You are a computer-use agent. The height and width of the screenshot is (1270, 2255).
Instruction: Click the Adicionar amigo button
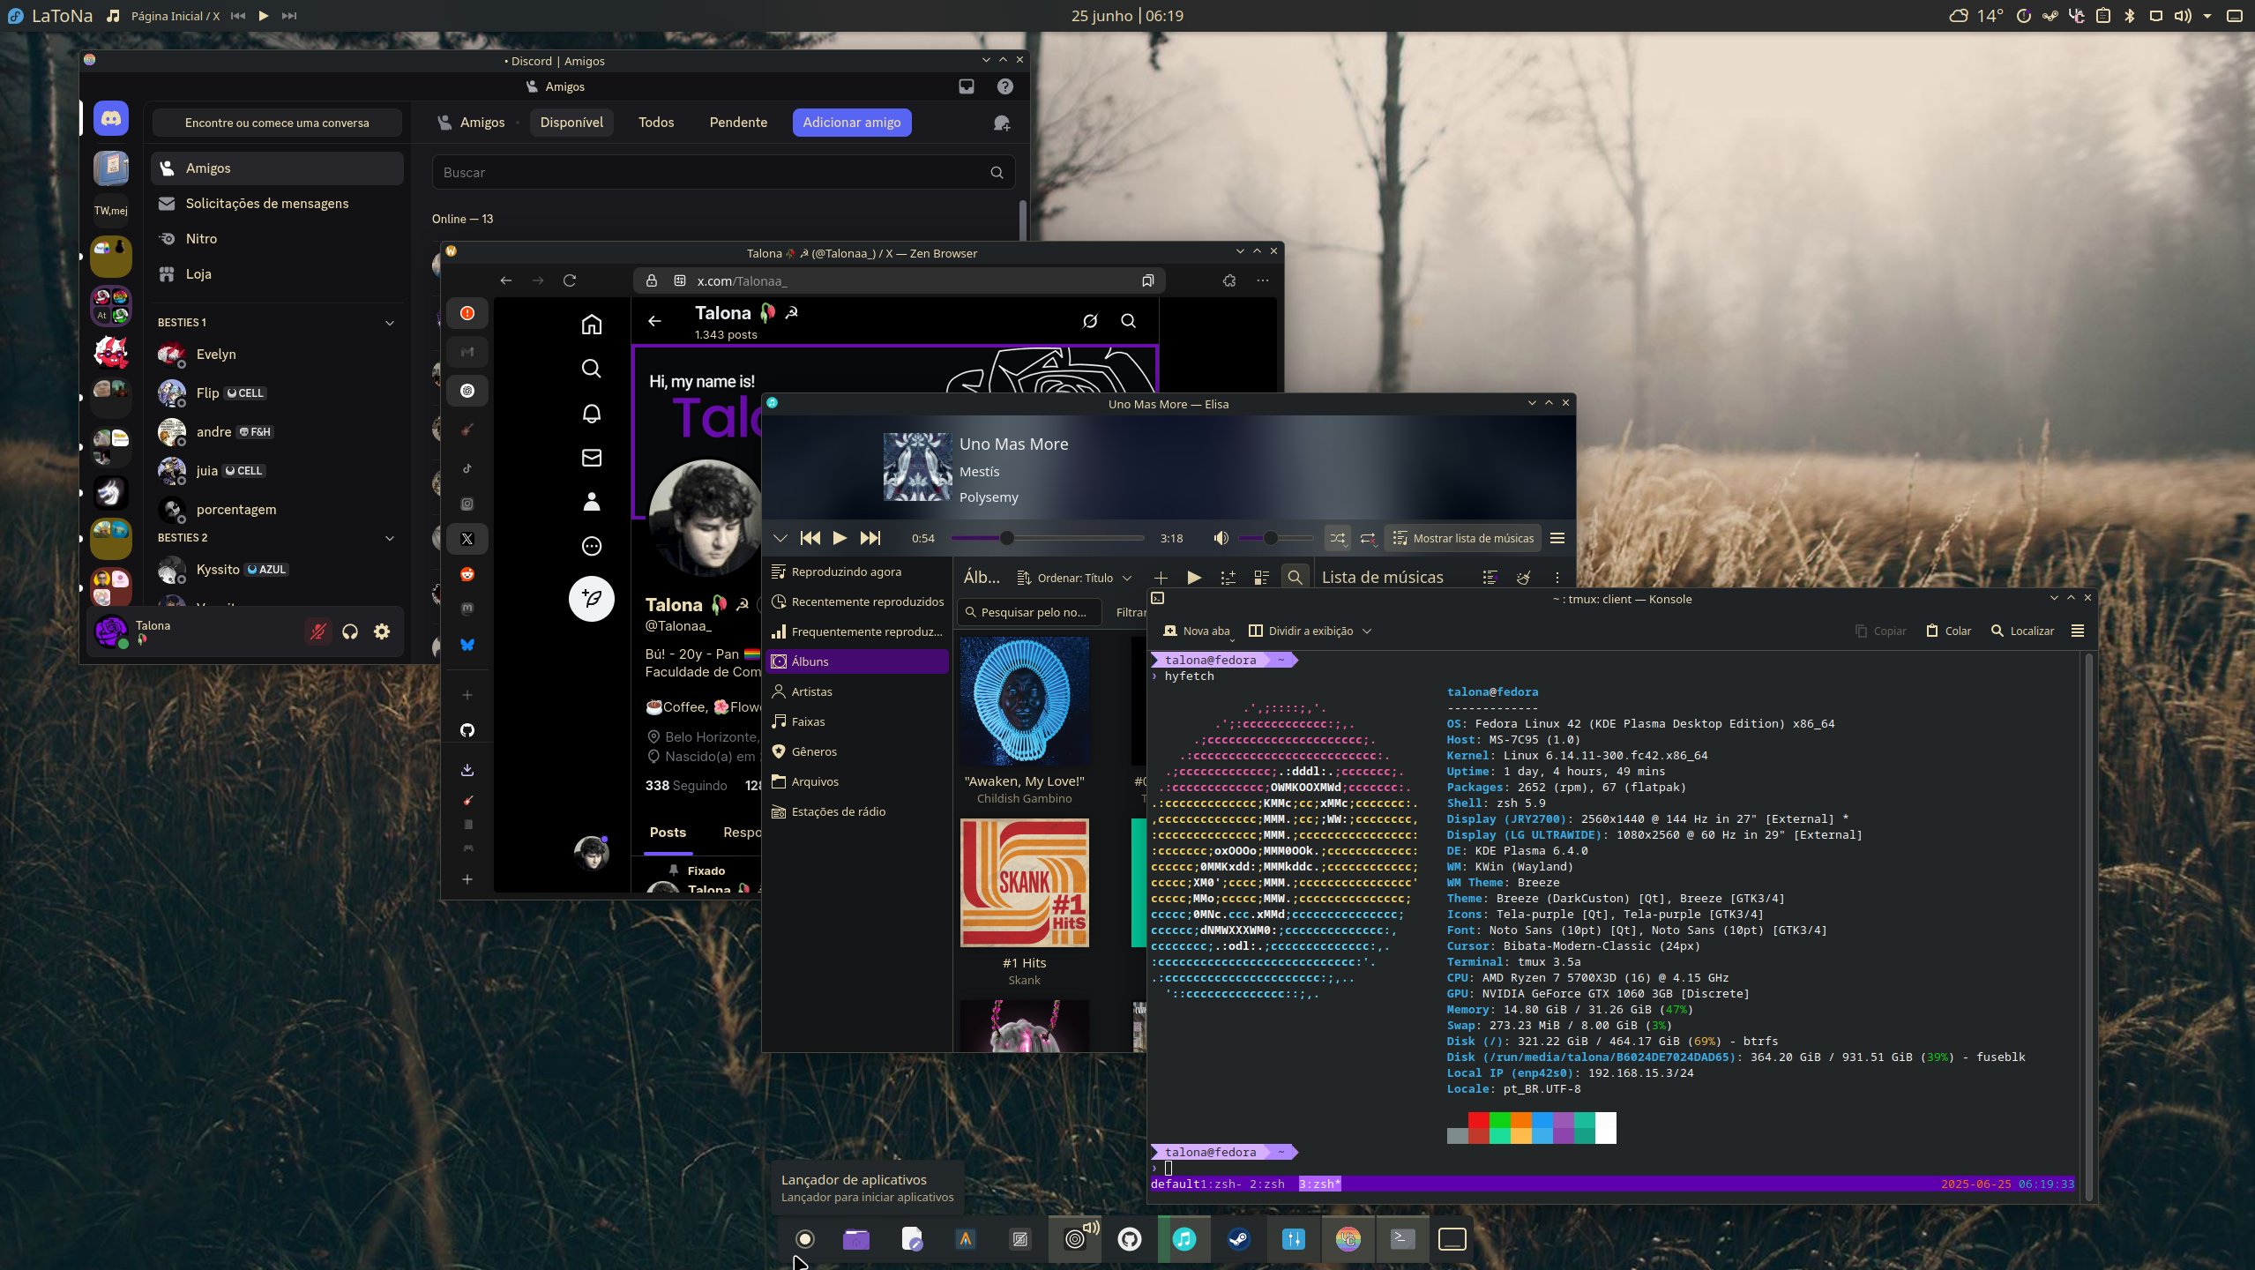coord(851,123)
